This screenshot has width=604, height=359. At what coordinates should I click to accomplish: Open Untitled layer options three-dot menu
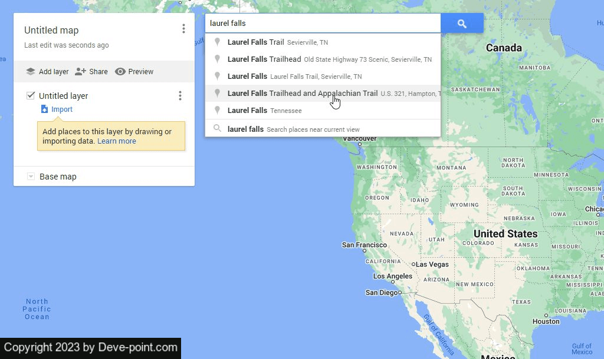click(x=180, y=96)
